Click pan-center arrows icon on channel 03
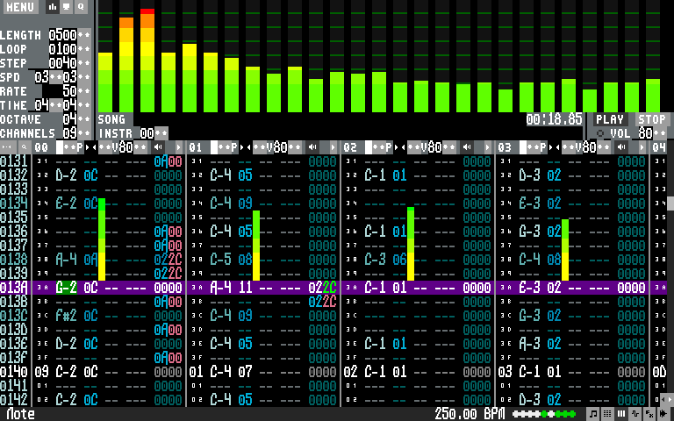 (x=555, y=147)
